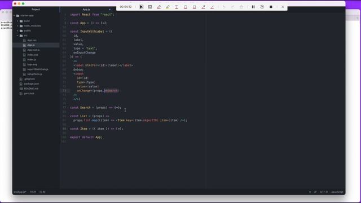Viewport: 361px width, 203px height.
Task: Click the yellow macOS minimize button
Action: pos(19,4)
